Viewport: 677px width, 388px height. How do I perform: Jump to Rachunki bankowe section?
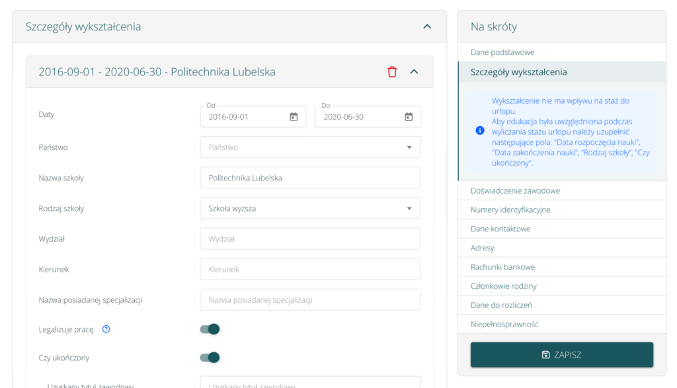[x=502, y=267]
